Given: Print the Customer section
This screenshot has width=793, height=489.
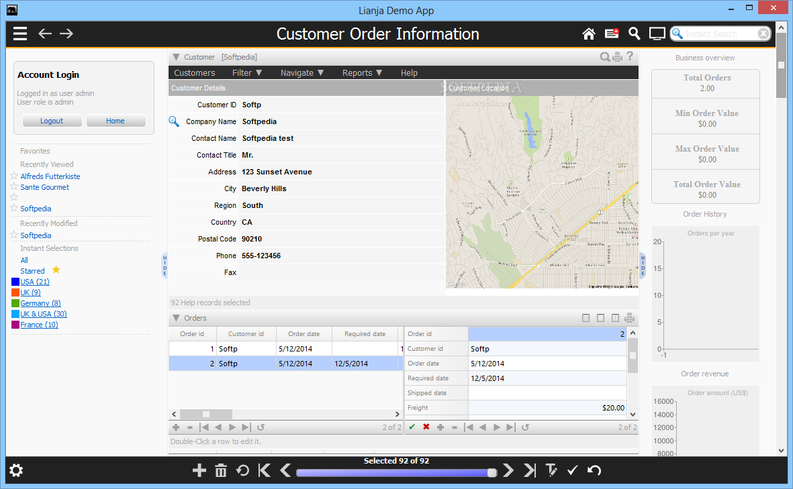Looking at the screenshot, I should coord(618,57).
